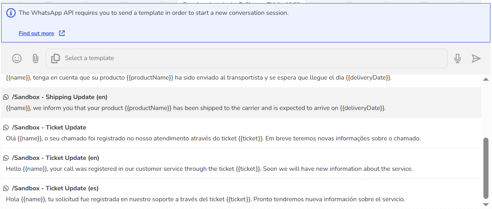The image size is (492, 209).
Task: Click the microphone voice message icon
Action: click(458, 58)
